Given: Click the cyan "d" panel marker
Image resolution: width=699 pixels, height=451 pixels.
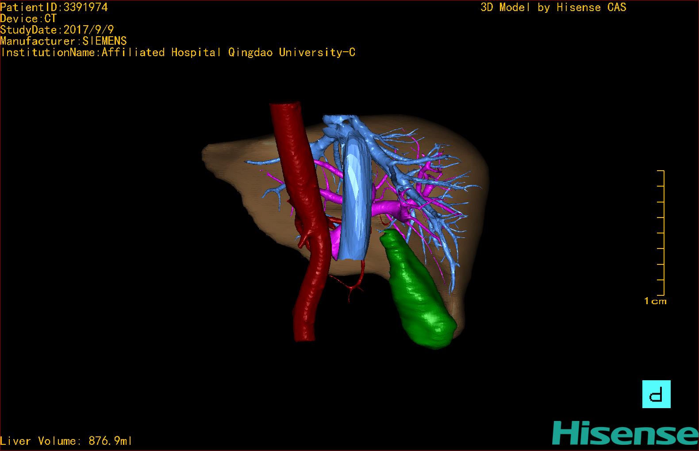Looking at the screenshot, I should pyautogui.click(x=656, y=394).
